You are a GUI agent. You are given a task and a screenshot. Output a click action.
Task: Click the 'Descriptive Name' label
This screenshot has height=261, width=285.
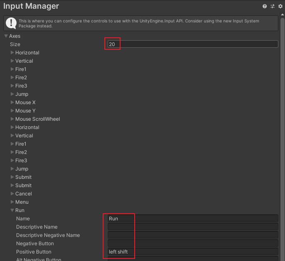point(37,227)
